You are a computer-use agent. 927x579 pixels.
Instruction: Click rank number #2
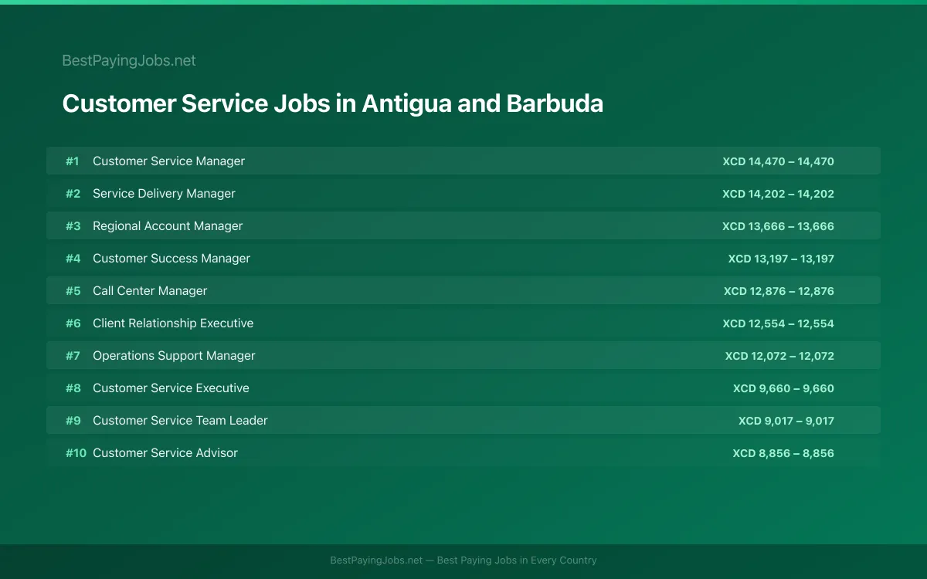coord(73,194)
